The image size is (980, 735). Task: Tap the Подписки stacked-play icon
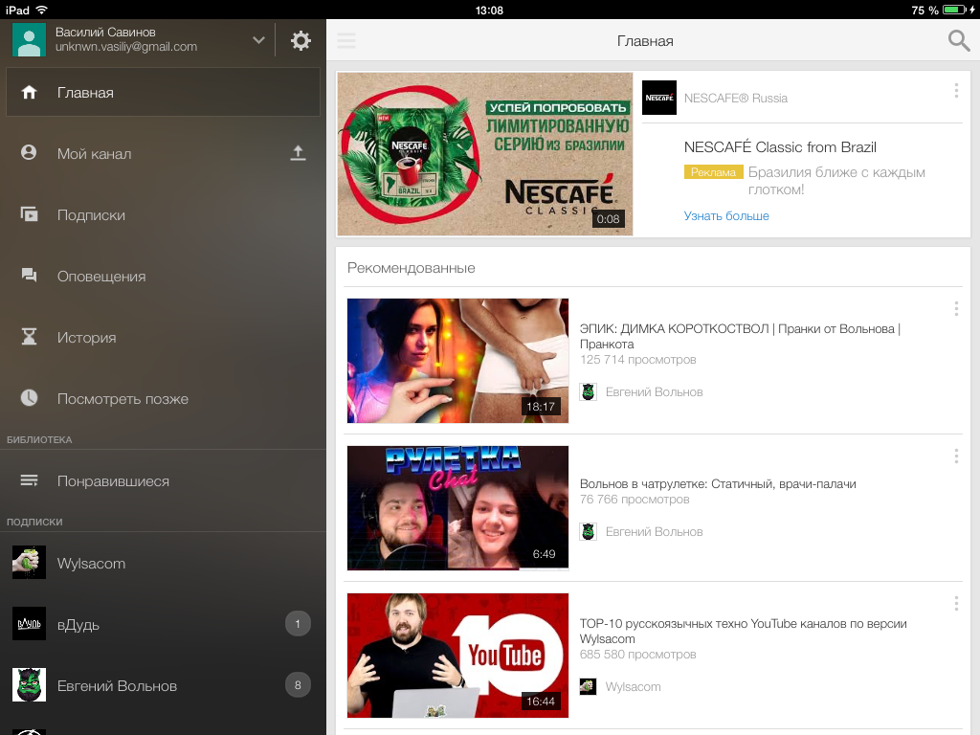tap(30, 214)
